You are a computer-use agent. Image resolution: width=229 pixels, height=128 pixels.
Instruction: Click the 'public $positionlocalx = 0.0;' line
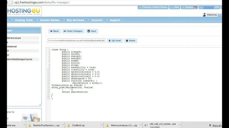pyautogui.click(x=81, y=72)
